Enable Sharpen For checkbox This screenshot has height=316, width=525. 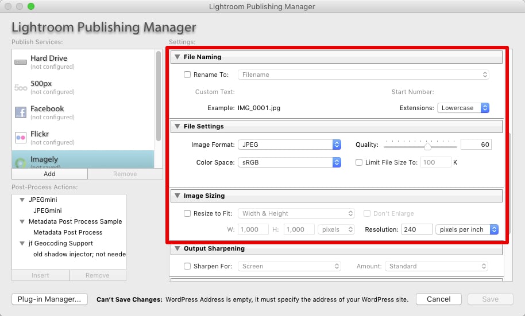(x=187, y=266)
